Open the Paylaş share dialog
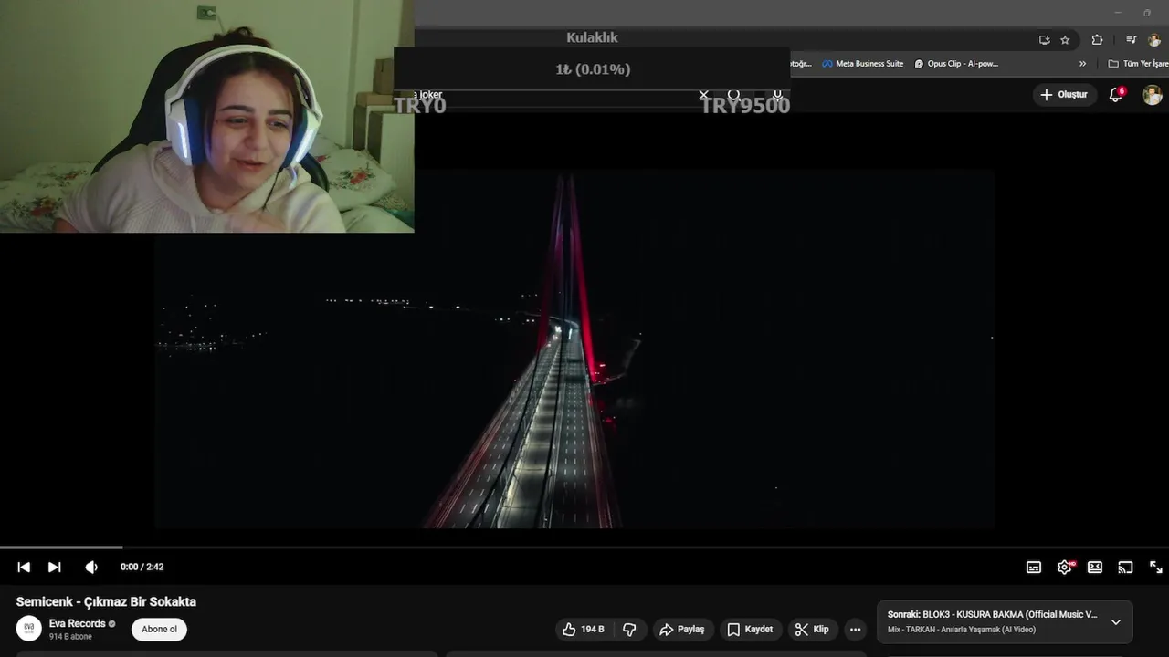Viewport: 1169px width, 657px height. click(682, 629)
